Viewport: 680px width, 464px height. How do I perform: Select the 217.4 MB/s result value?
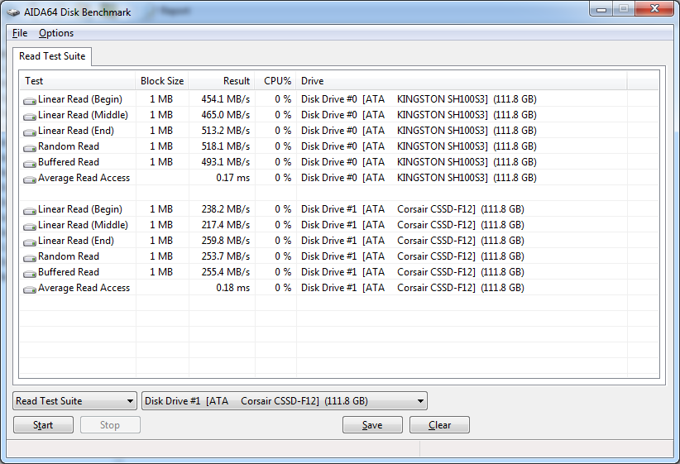(x=226, y=225)
